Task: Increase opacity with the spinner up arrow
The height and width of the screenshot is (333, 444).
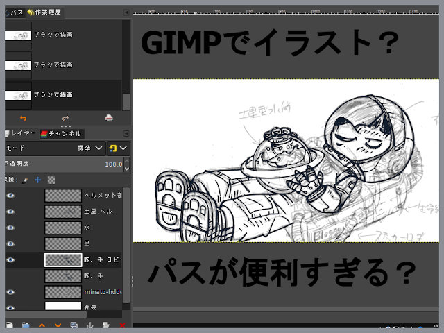Action: (x=127, y=161)
